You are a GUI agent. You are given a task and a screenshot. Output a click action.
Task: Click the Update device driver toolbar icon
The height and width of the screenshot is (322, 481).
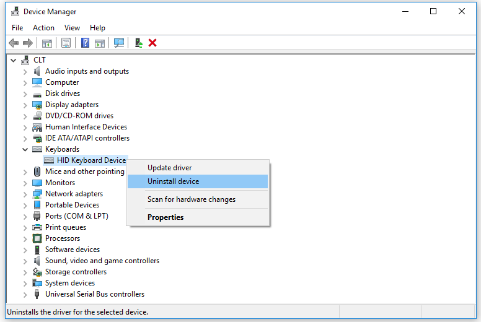[x=139, y=43]
